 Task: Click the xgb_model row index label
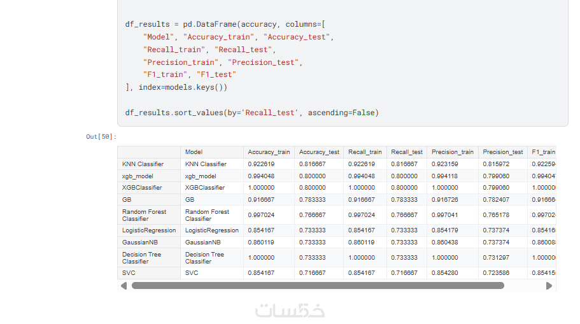tap(138, 176)
